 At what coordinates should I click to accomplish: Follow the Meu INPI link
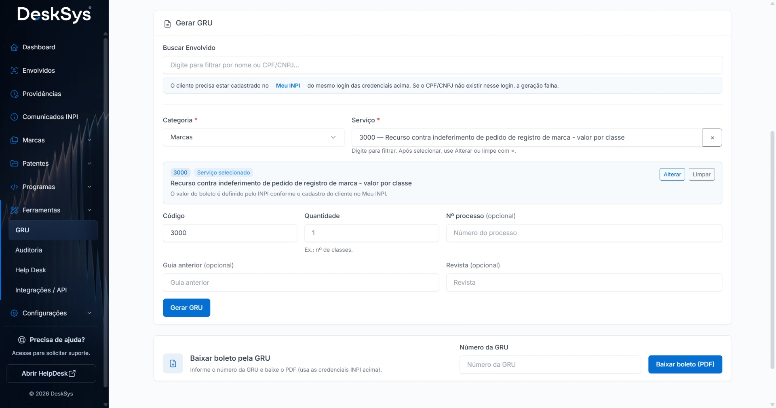[x=288, y=86]
